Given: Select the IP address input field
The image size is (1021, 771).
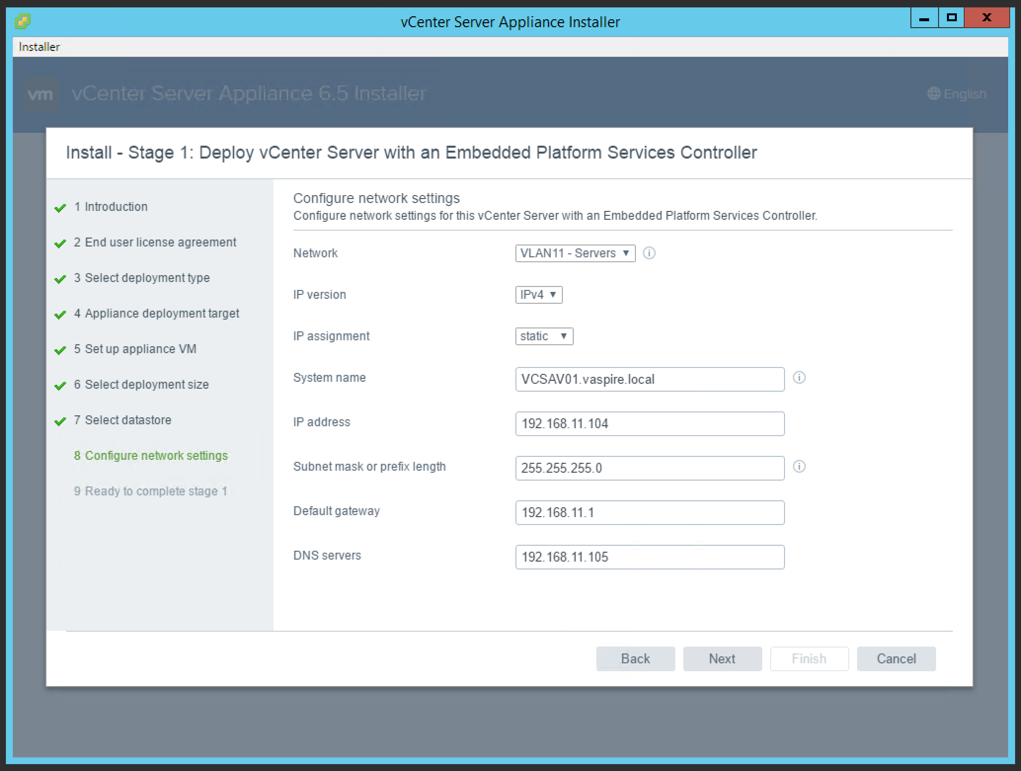Looking at the screenshot, I should pyautogui.click(x=649, y=423).
